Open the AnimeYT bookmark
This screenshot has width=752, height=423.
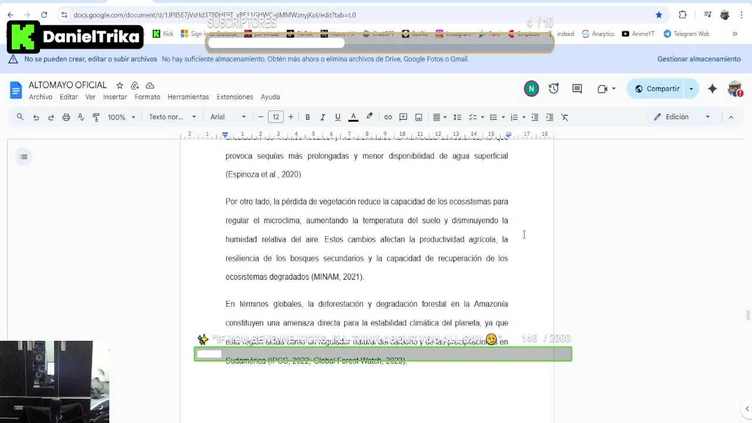point(638,33)
